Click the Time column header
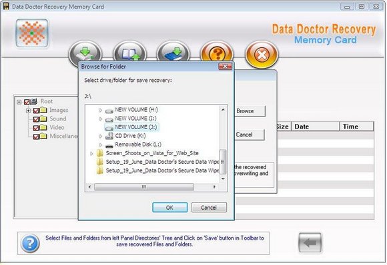Screen dimensions: 387x265 [357, 127]
